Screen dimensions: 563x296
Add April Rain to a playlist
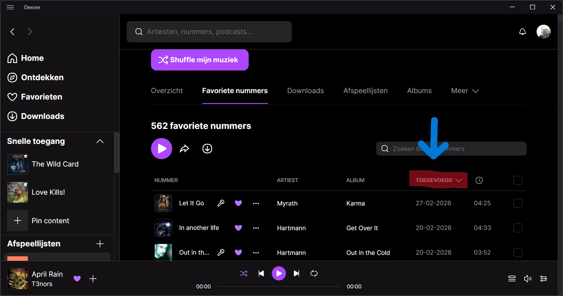93,279
